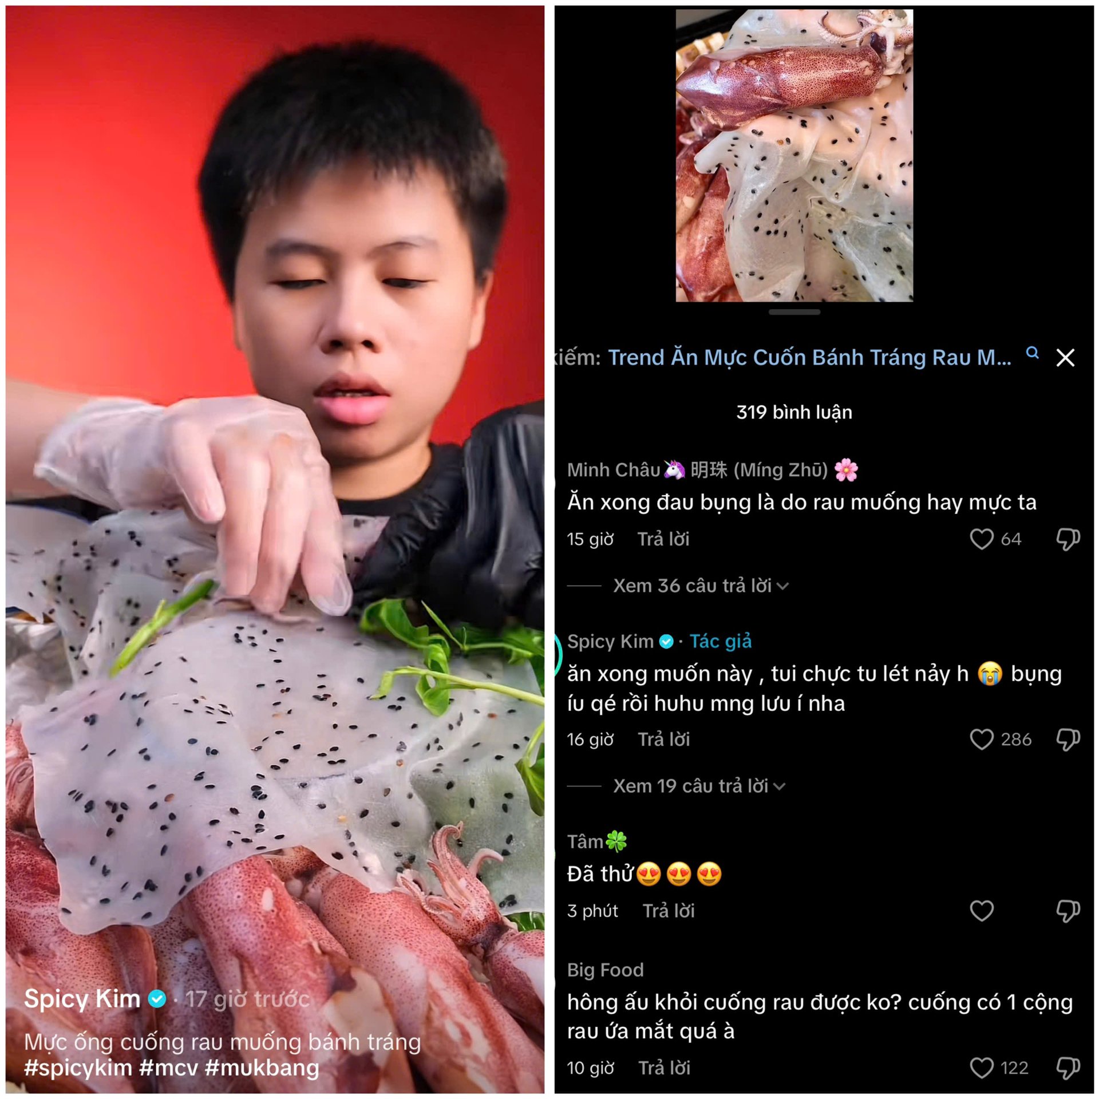This screenshot has height=1099, width=1099.
Task: Like Spicy Kim's author comment
Action: pos(981,739)
